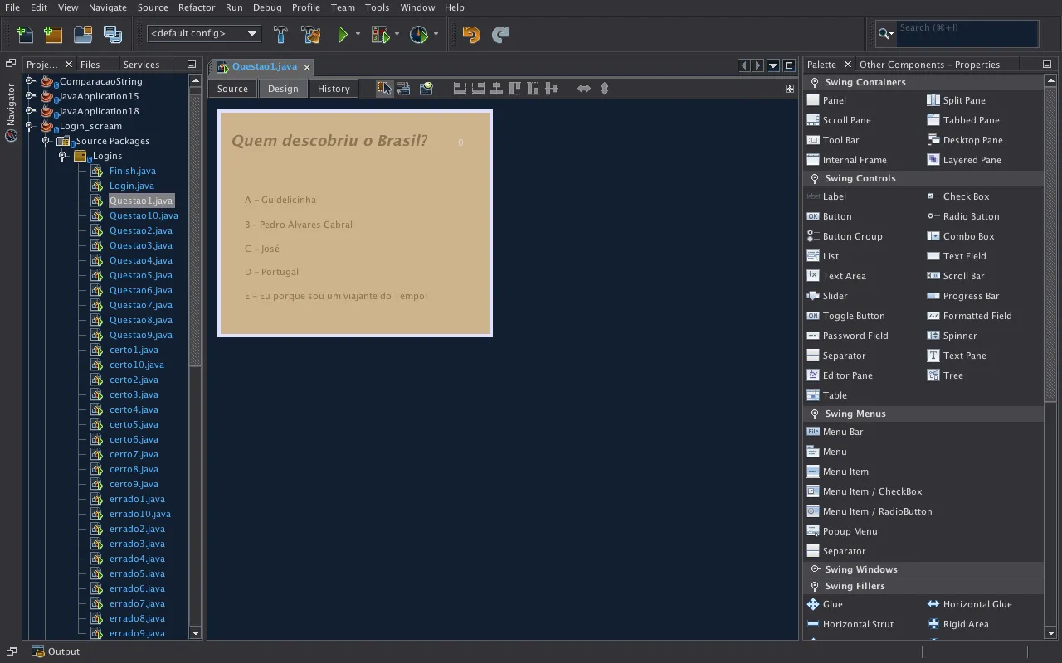
Task: Open Questao5.java in the project tree
Action: click(140, 275)
